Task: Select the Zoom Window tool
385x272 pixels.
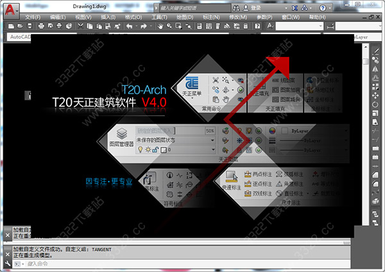Action: [x=179, y=26]
